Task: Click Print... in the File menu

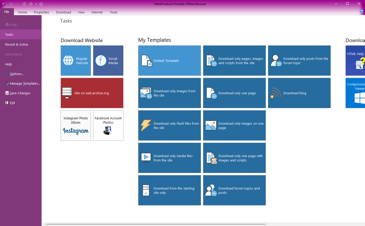Action: [x=21, y=25]
